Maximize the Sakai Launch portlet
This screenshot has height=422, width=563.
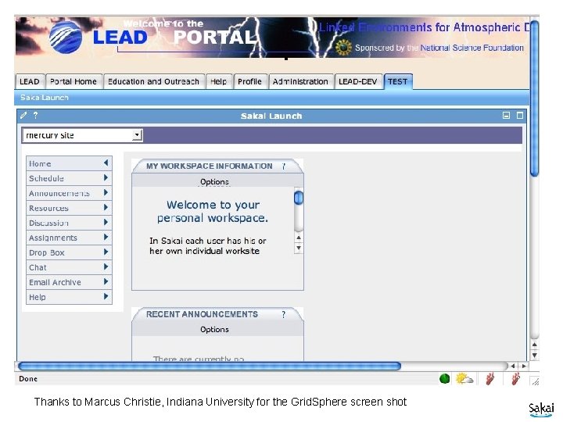tap(519, 115)
